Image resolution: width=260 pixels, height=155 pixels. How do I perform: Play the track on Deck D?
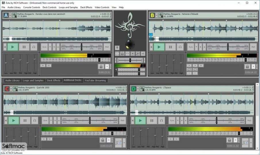140,121
